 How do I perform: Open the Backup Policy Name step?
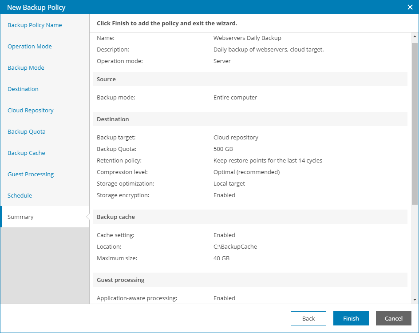point(35,25)
